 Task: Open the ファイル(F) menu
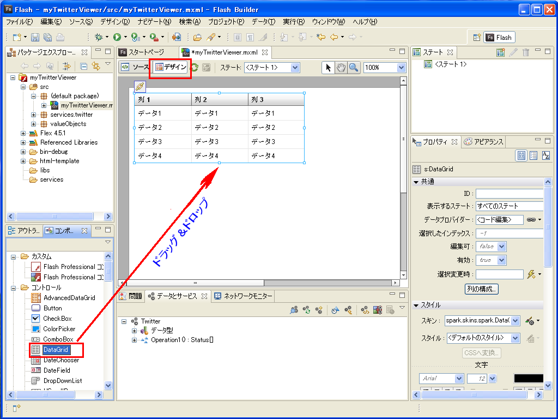click(x=20, y=22)
